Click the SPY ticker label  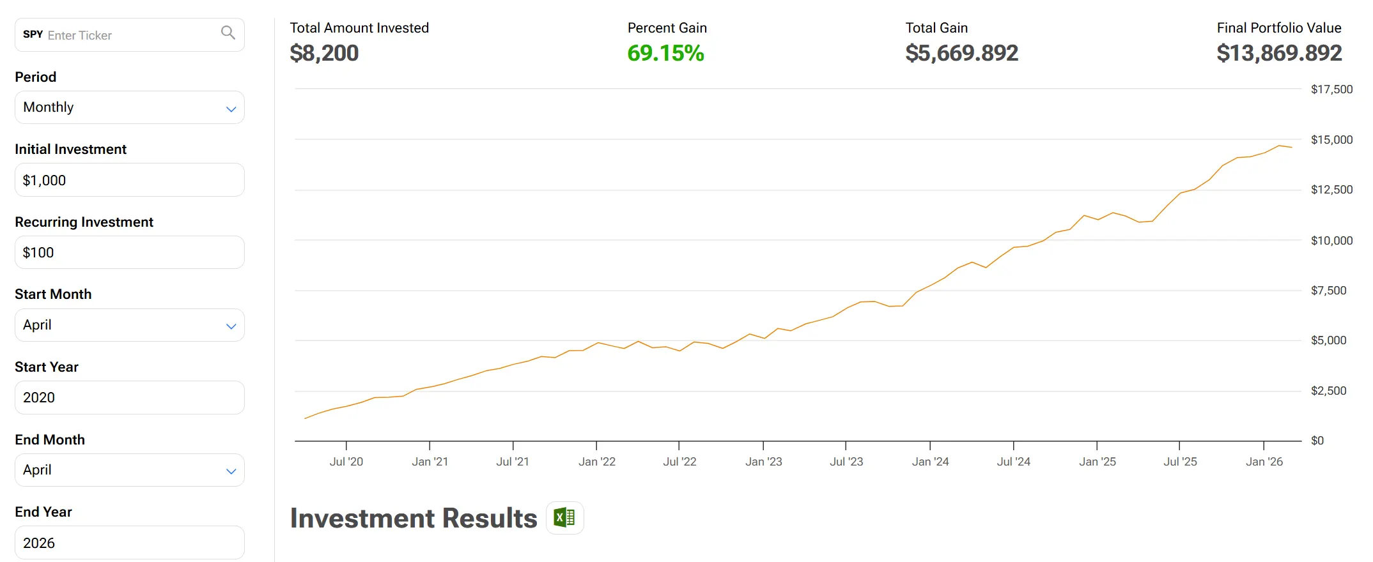(x=33, y=34)
